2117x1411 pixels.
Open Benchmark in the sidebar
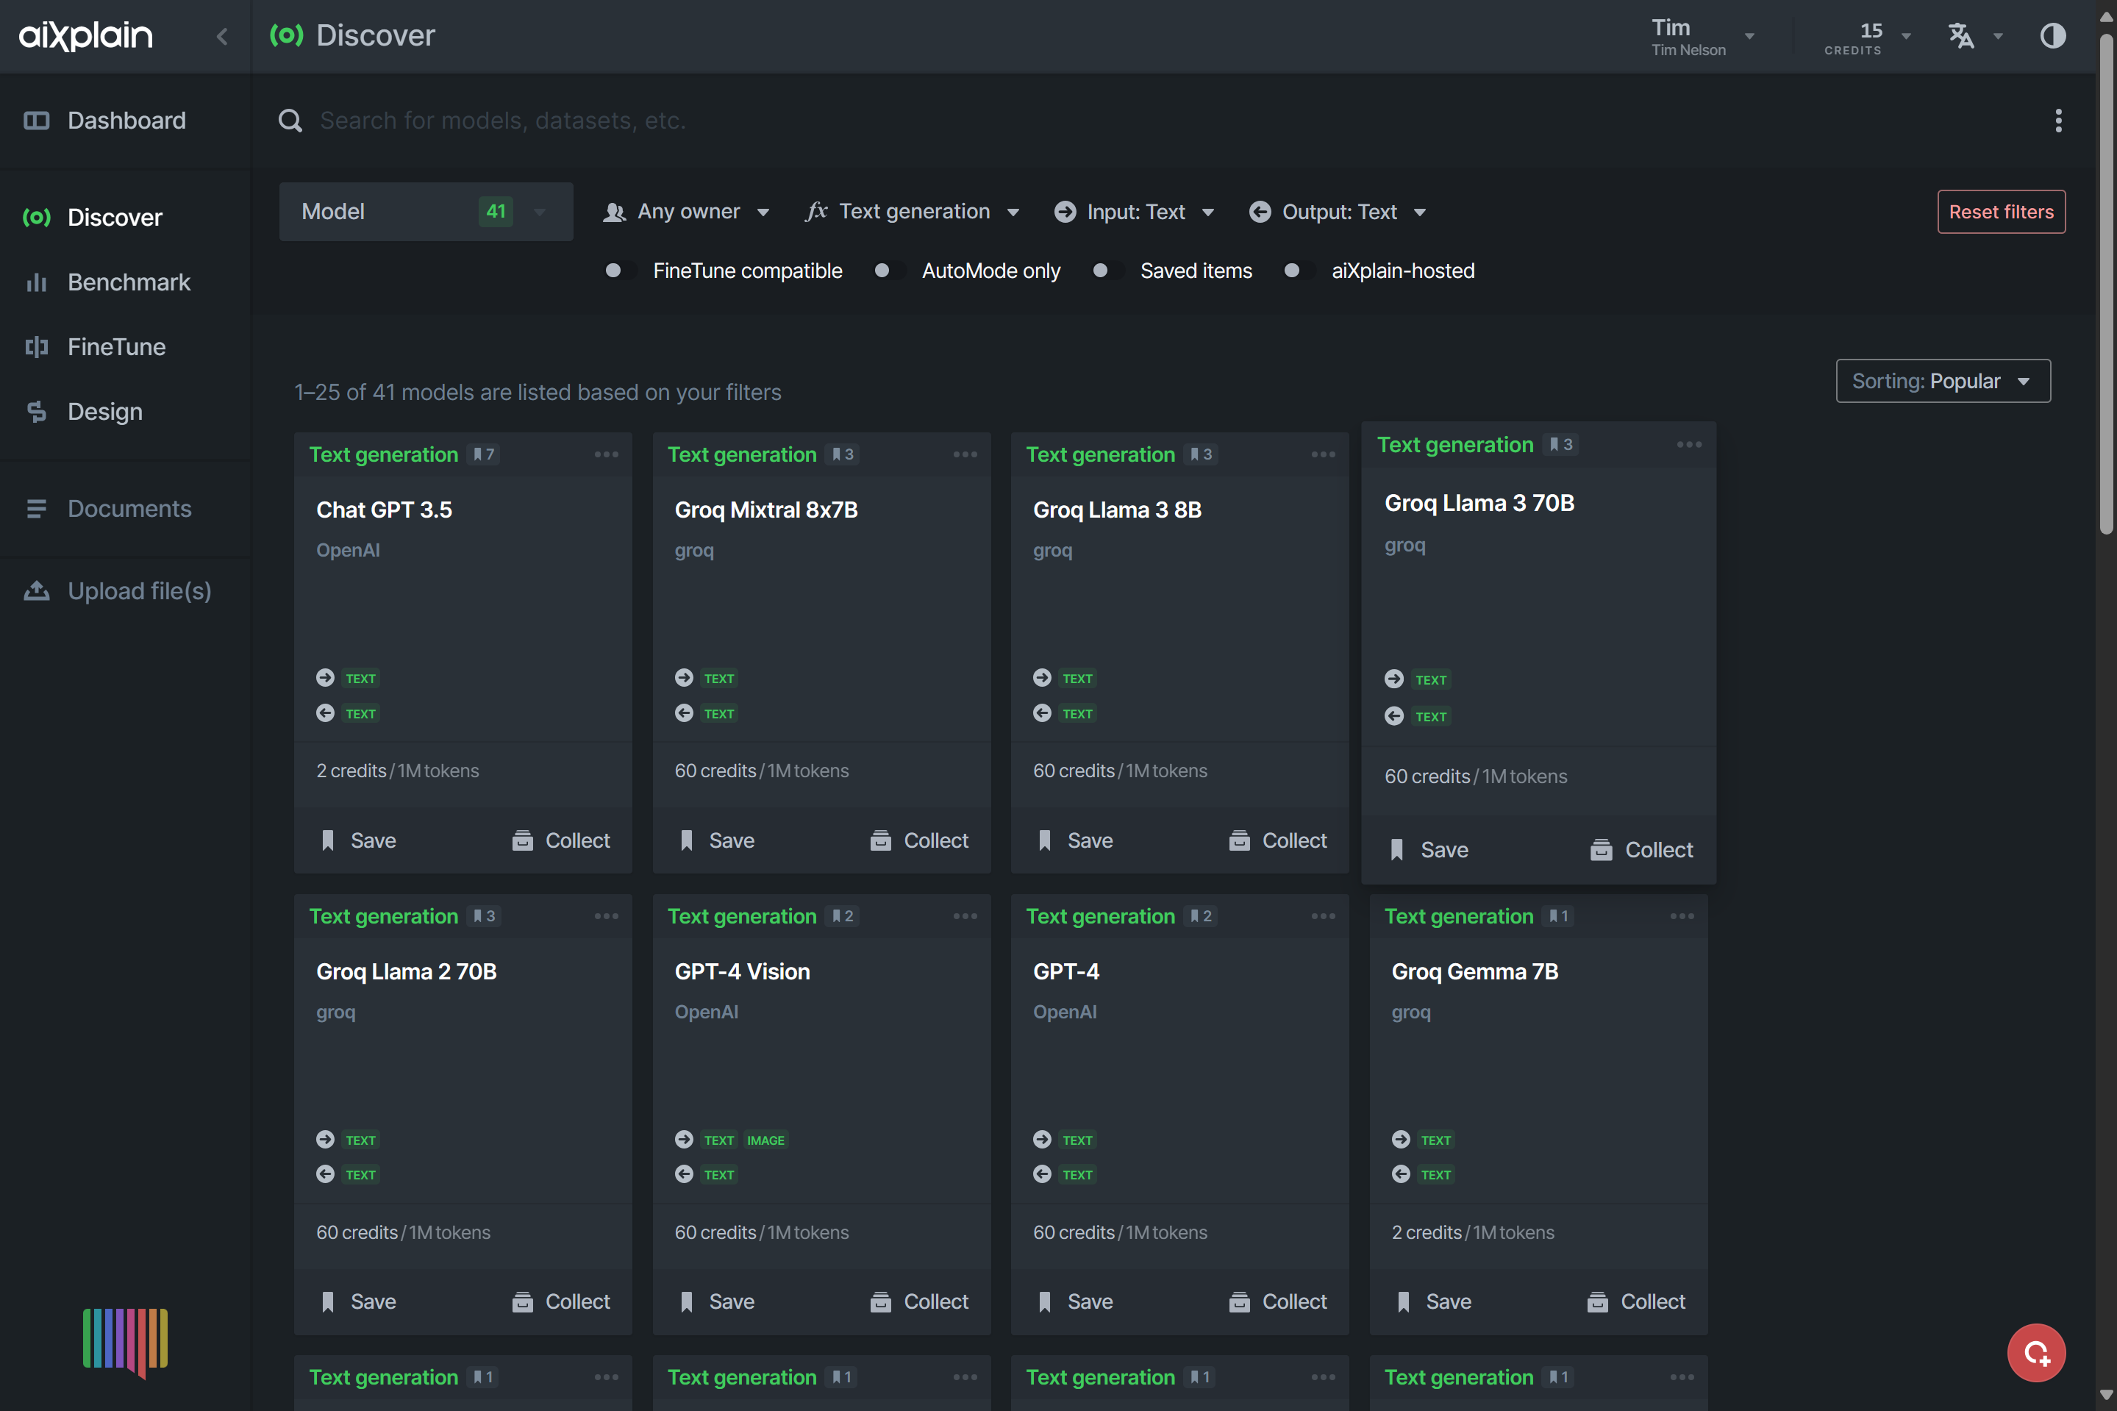click(x=125, y=282)
